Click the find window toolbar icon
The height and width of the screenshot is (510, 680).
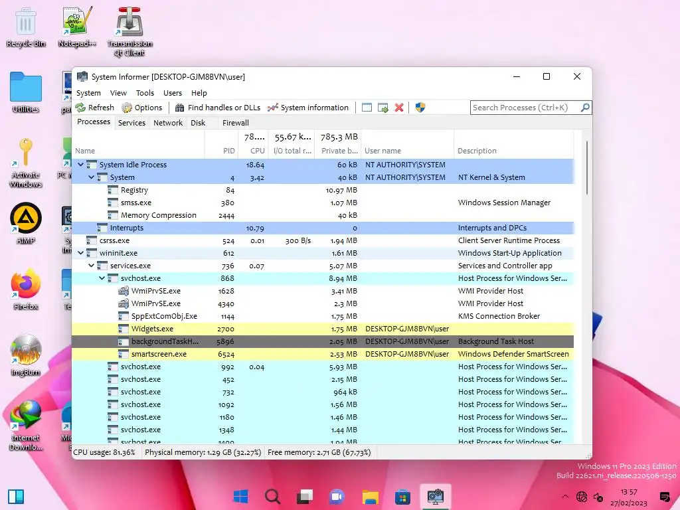point(367,108)
